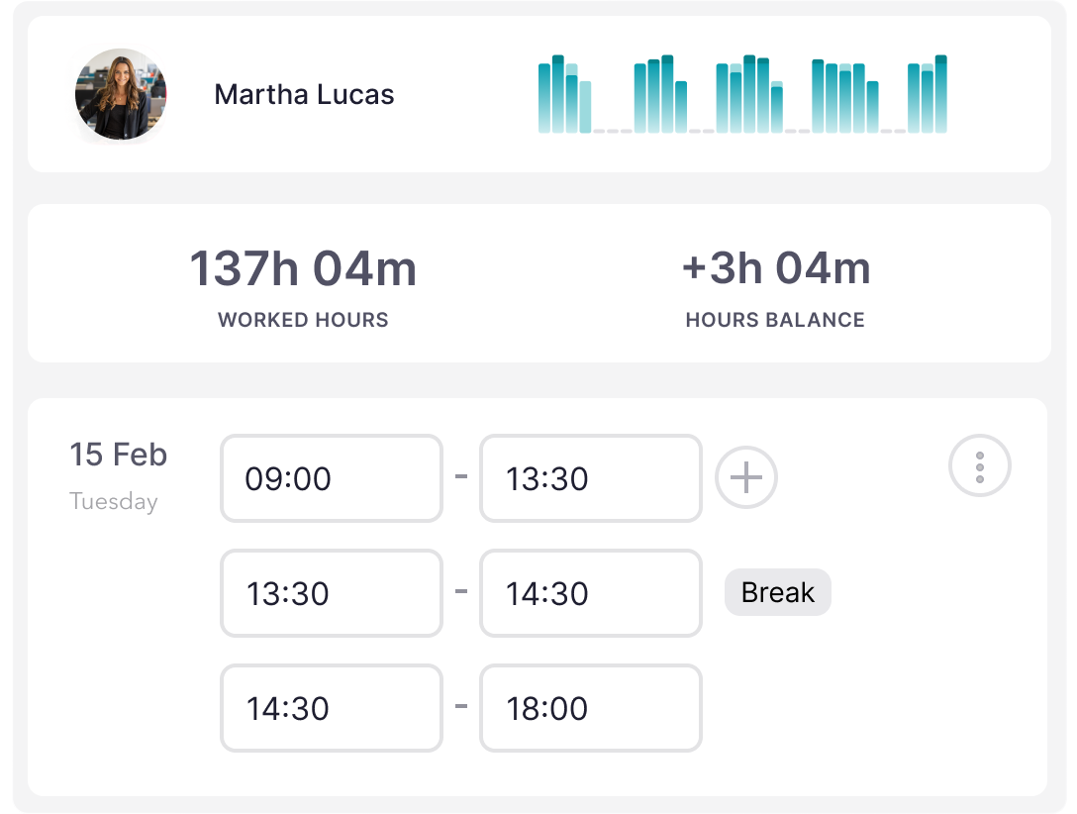The image size is (1077, 814).
Task: Edit the 13:30 start time of the break row
Action: [x=331, y=594]
